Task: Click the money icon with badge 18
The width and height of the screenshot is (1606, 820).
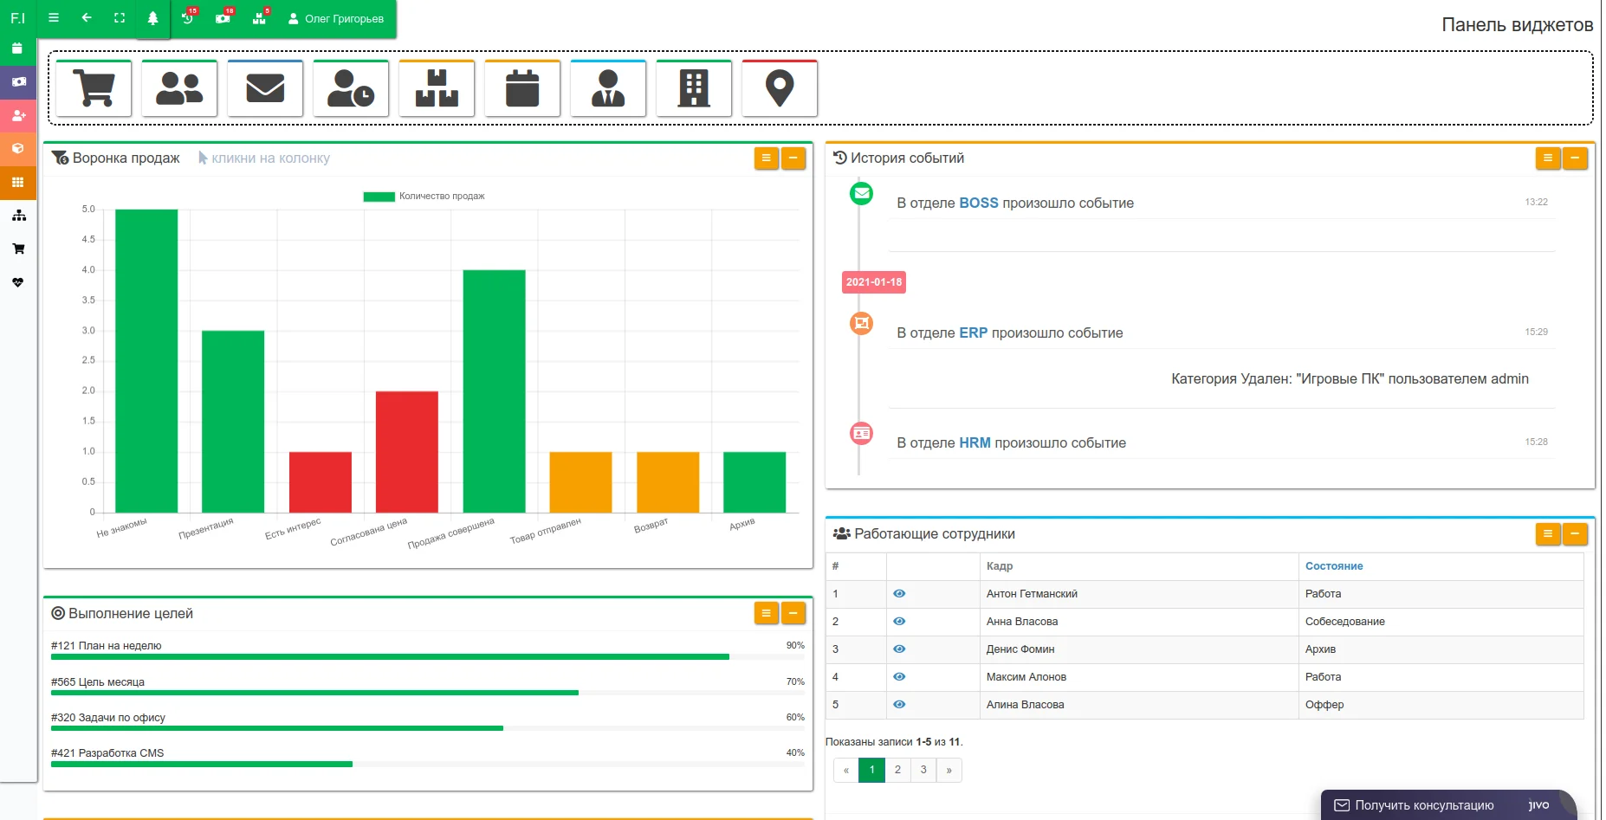Action: tap(223, 17)
